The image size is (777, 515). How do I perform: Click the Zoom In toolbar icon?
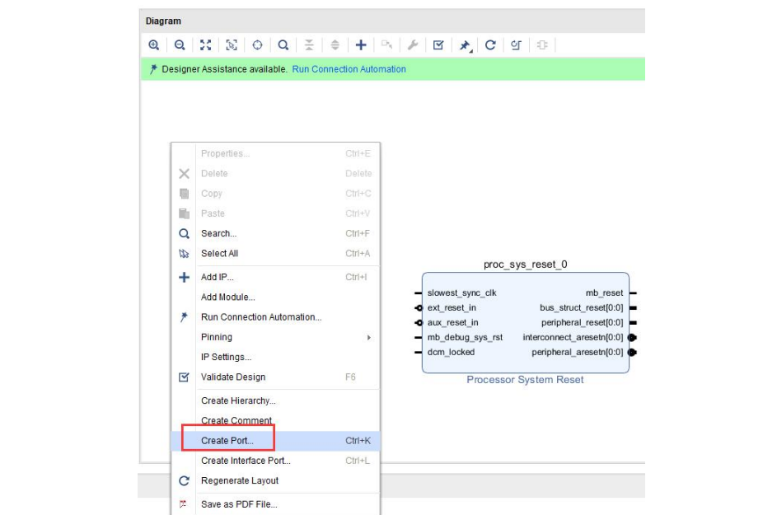(153, 45)
